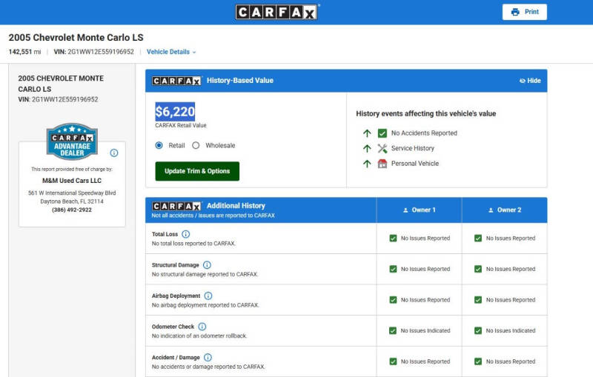This screenshot has width=593, height=377.
Task: Click M&M Used Cars LLC dealer name
Action: 72,181
